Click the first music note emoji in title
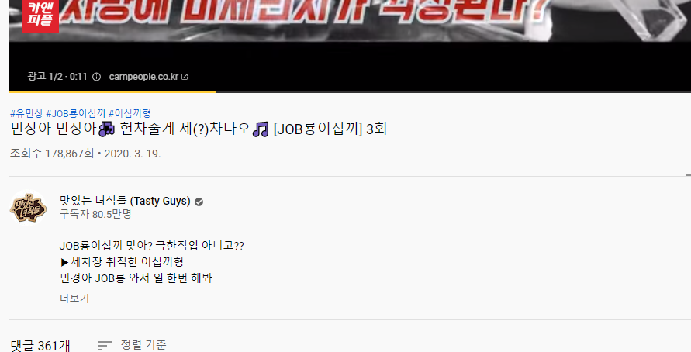The height and width of the screenshot is (352, 691). point(107,129)
